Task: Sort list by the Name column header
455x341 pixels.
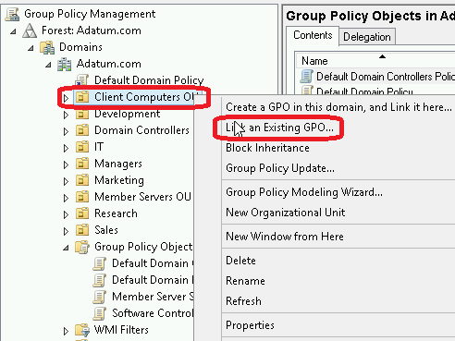Action: 375,61
